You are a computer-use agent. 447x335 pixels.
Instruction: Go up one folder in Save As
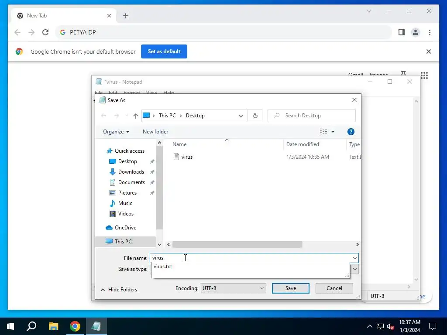pyautogui.click(x=136, y=116)
